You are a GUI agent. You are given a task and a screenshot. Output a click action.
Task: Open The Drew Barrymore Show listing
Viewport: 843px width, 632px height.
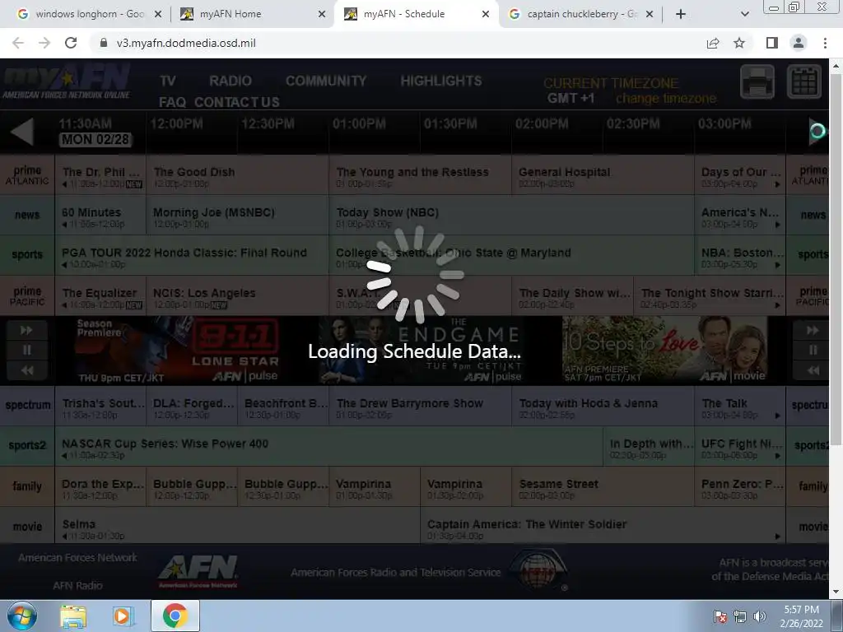420,406
